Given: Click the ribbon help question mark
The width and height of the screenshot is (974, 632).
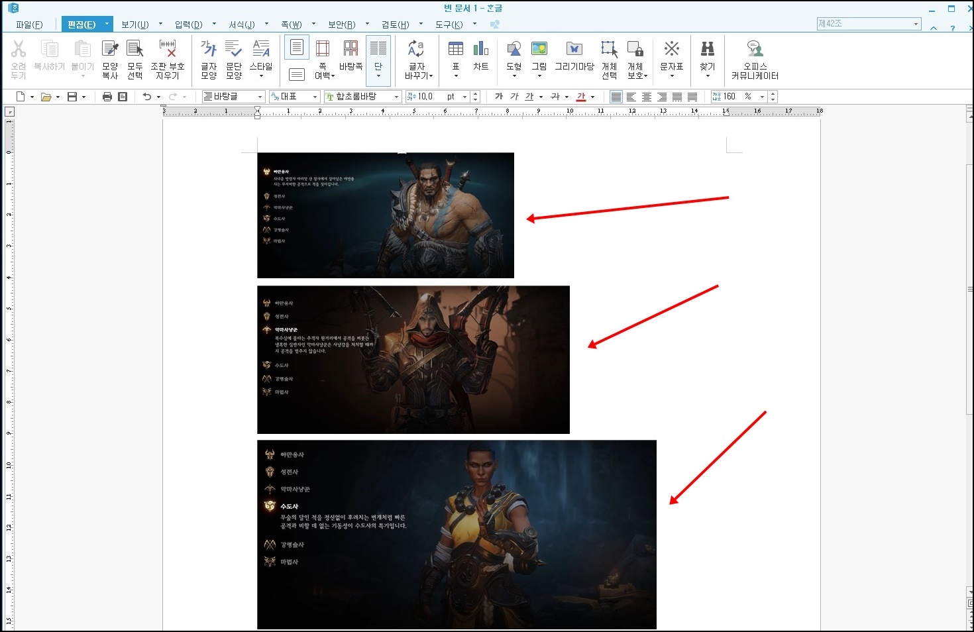Looking at the screenshot, I should pyautogui.click(x=953, y=28).
